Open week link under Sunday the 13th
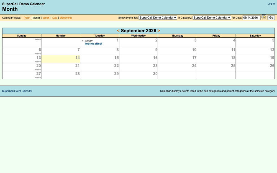Viewport: 277px width, 173px height. (x=38, y=61)
